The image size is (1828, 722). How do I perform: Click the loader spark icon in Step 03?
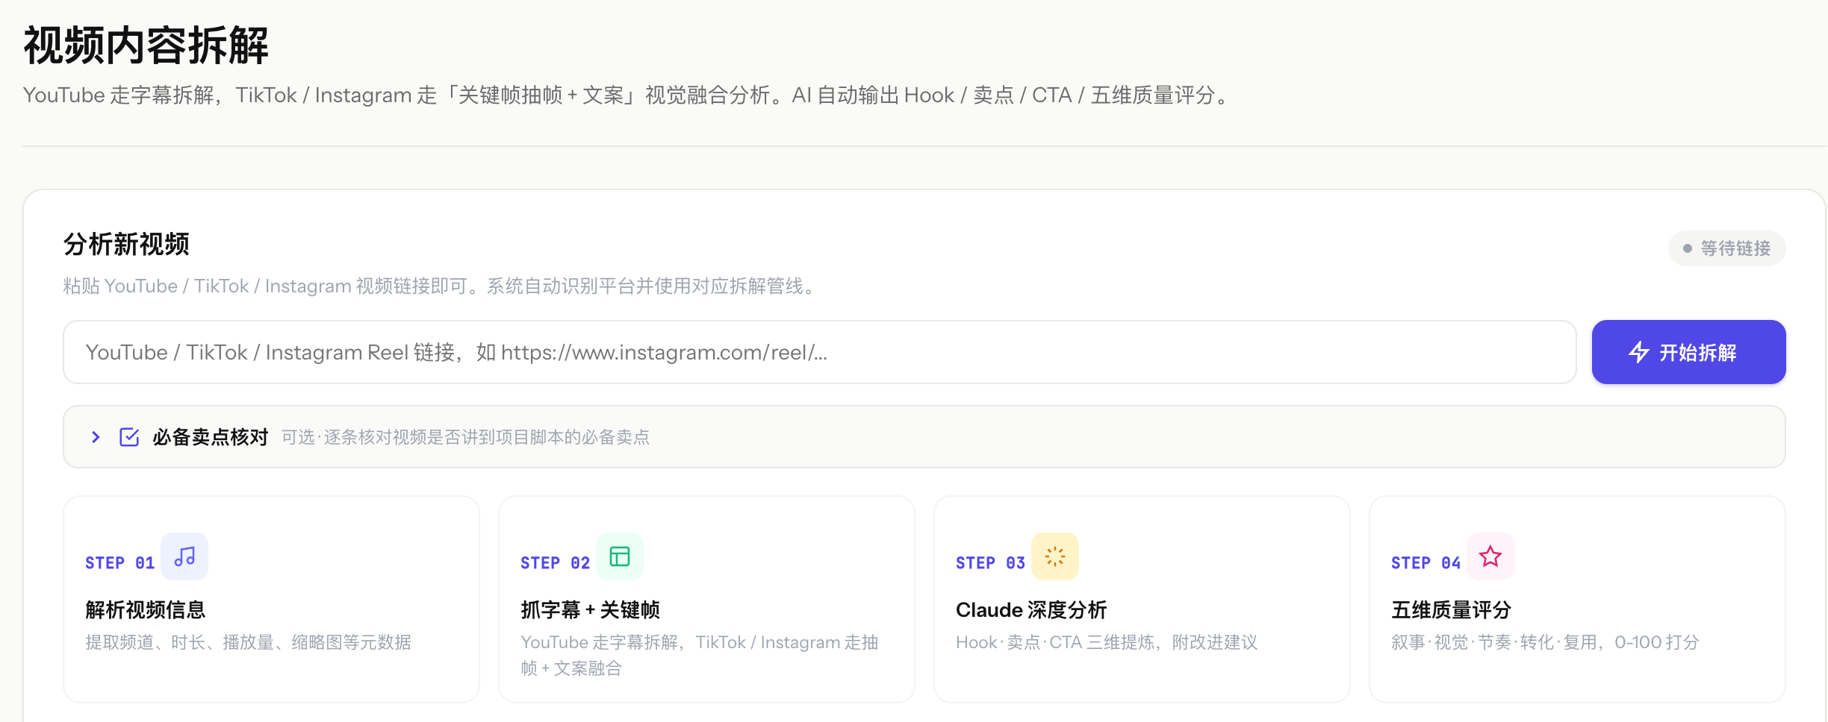click(x=1055, y=556)
